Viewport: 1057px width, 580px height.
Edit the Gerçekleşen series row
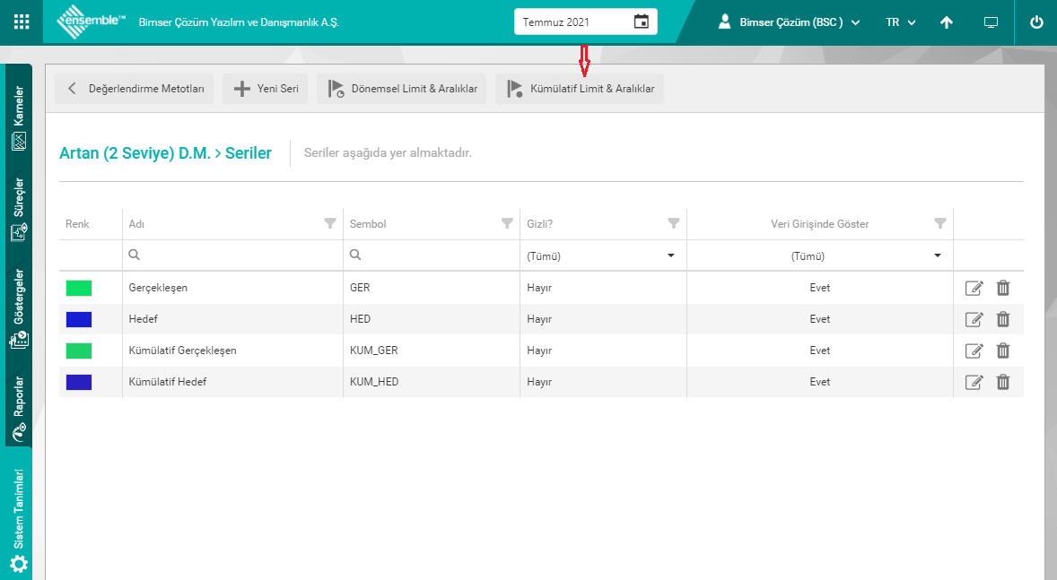(x=974, y=288)
